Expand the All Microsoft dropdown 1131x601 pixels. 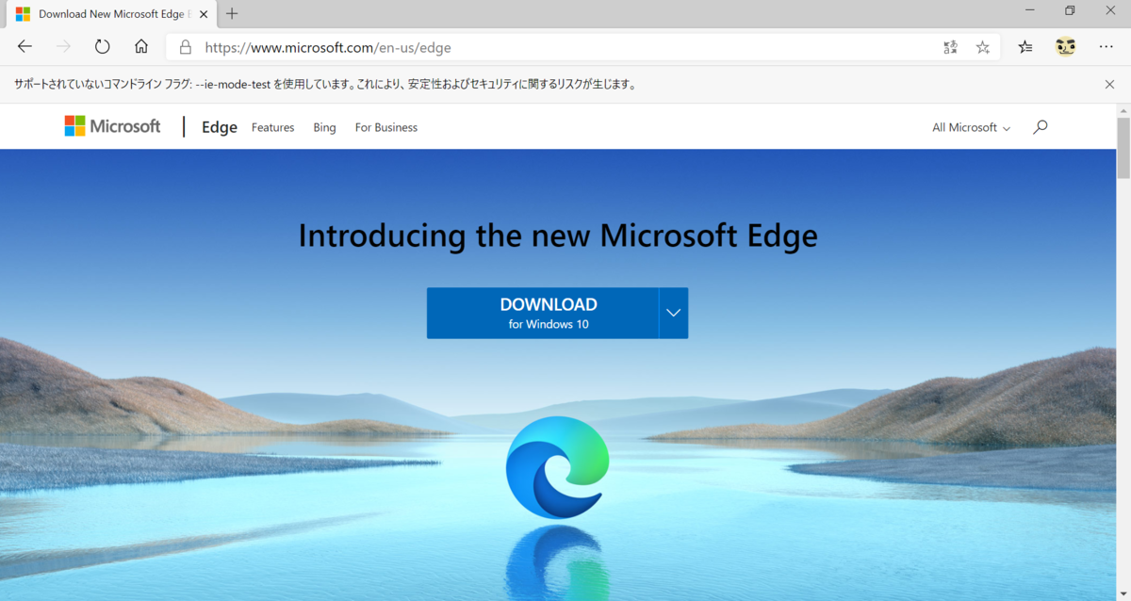[x=971, y=127]
